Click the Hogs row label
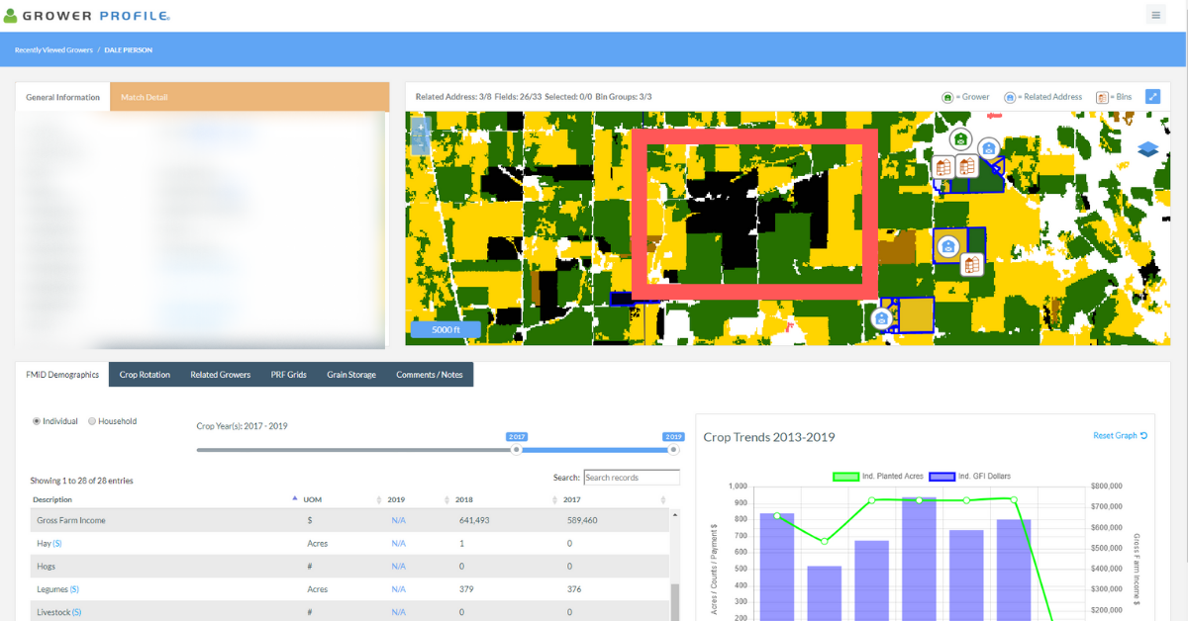The height and width of the screenshot is (621, 1188). point(47,567)
